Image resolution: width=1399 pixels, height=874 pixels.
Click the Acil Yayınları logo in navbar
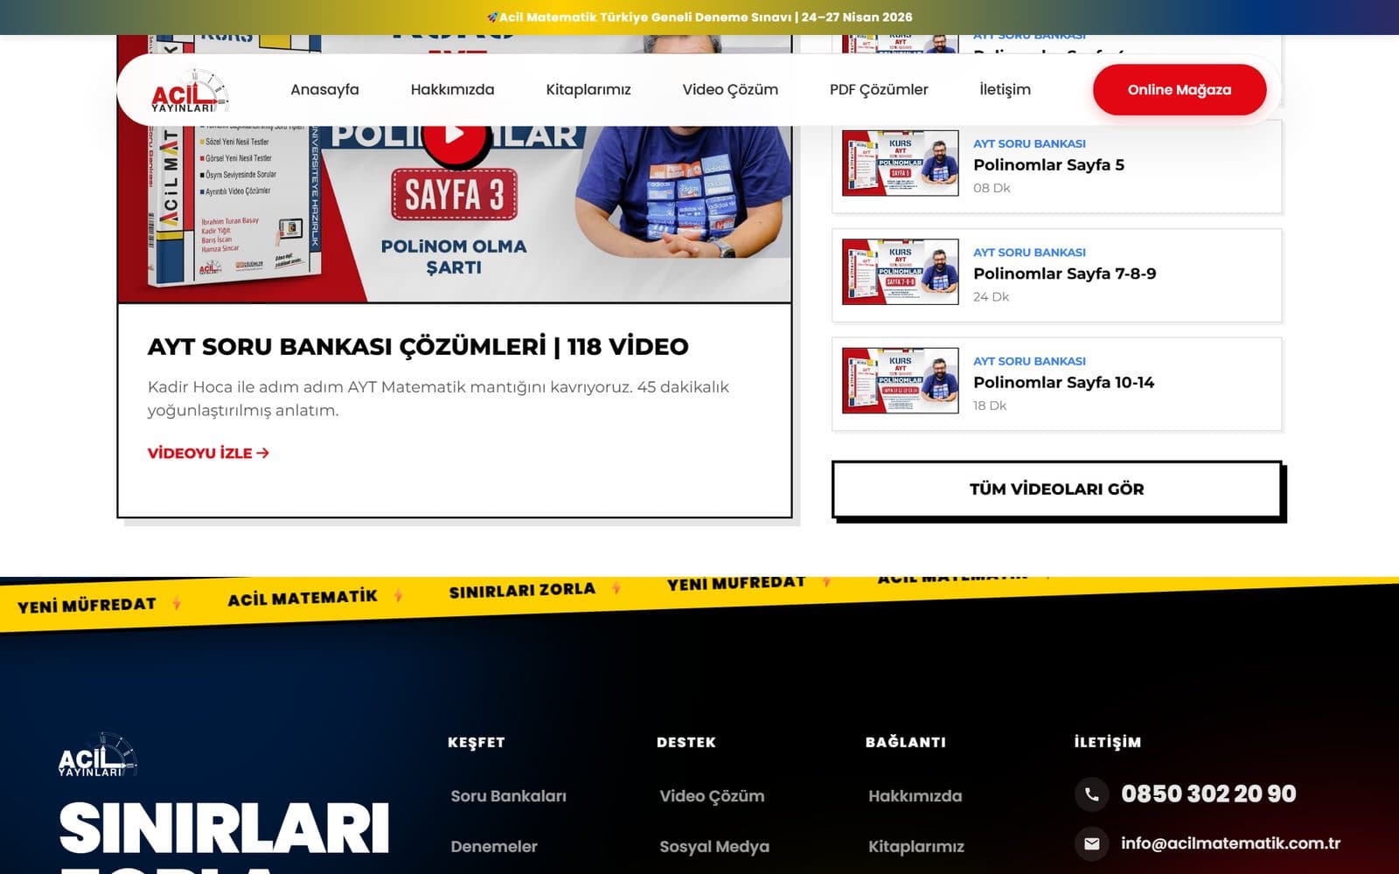point(190,92)
